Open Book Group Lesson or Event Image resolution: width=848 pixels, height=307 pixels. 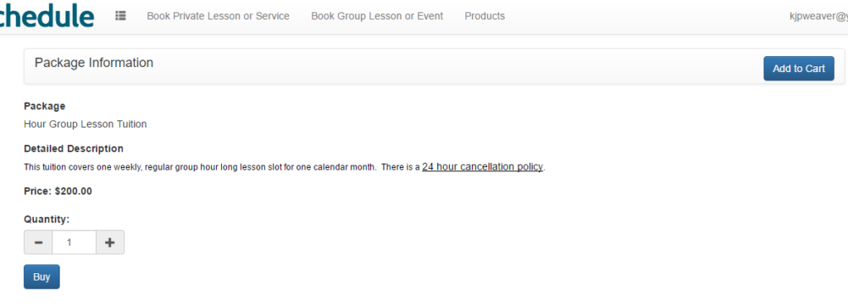[x=377, y=17]
